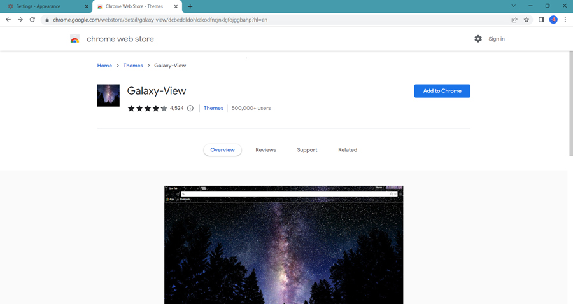This screenshot has width=573, height=304.
Task: Click the star rating for Galaxy-View
Action: pos(147,108)
